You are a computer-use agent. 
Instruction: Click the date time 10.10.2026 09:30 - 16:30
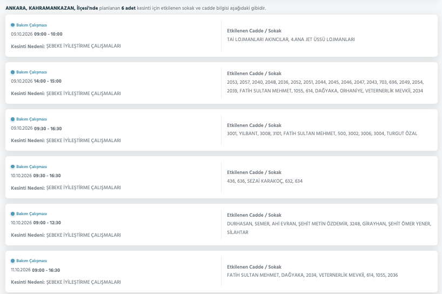[x=36, y=176]
